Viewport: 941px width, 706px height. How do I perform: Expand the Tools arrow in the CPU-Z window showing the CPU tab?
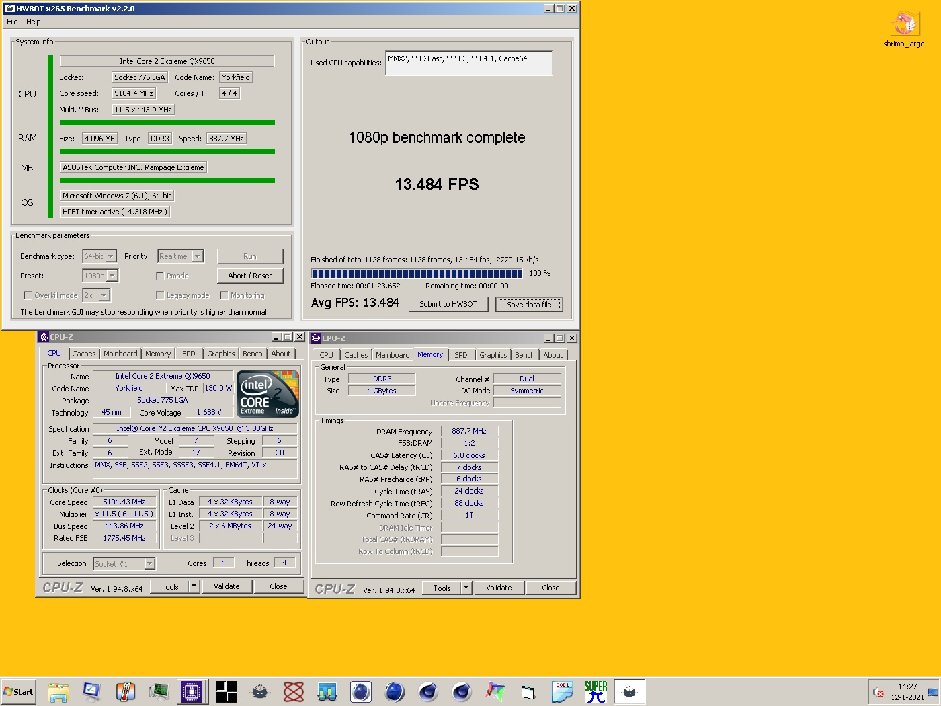194,586
